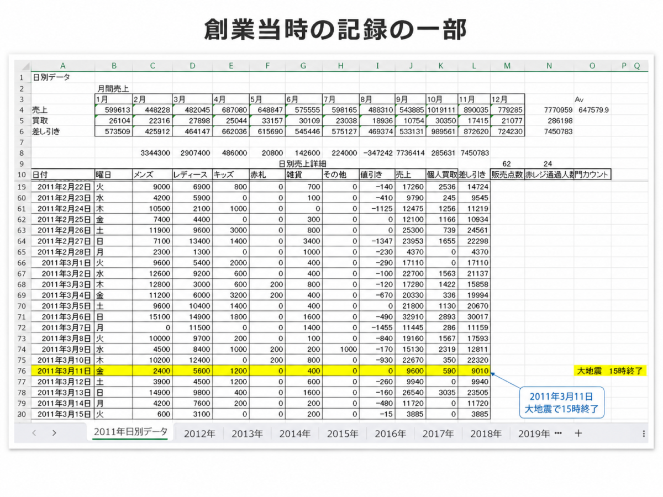
Task: Select the 2015年 sheet tab
Action: coord(343,433)
